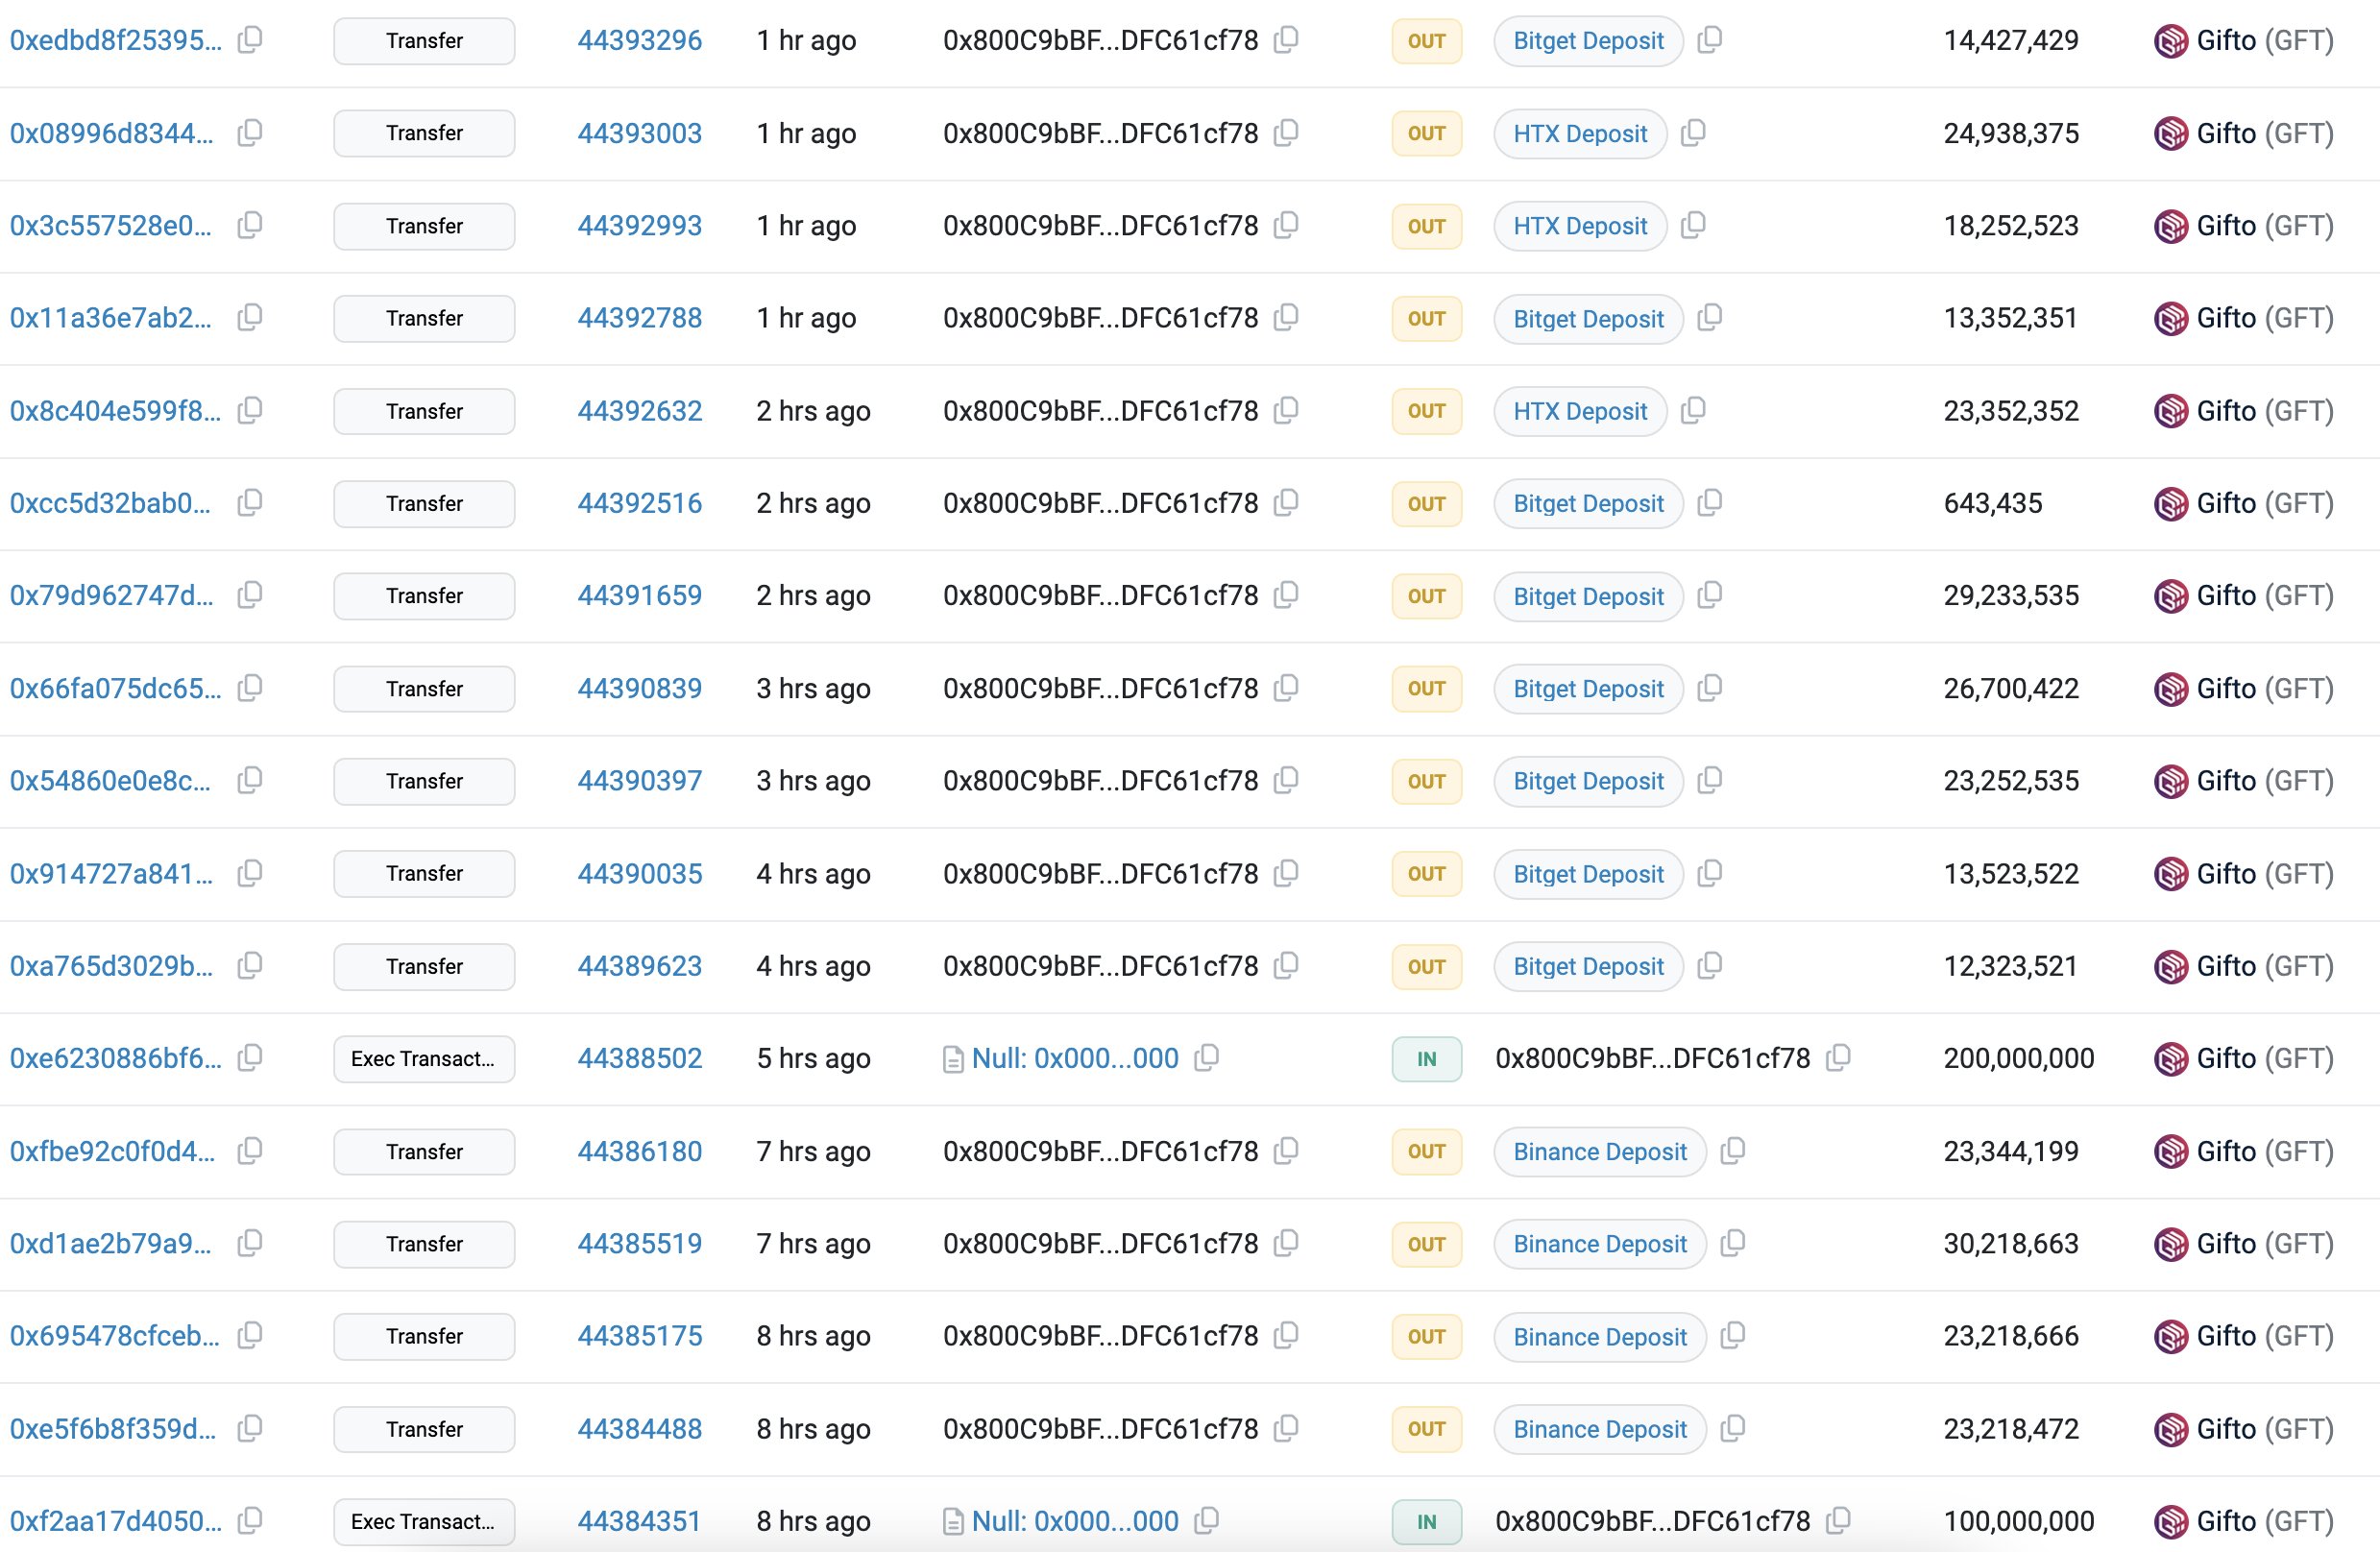Copy sender address in block 44393003 row
2380x1552 pixels.
click(x=1287, y=133)
